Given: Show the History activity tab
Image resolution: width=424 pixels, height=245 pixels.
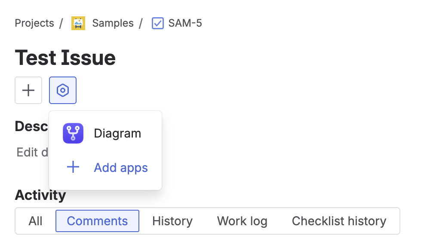Looking at the screenshot, I should pos(172,221).
